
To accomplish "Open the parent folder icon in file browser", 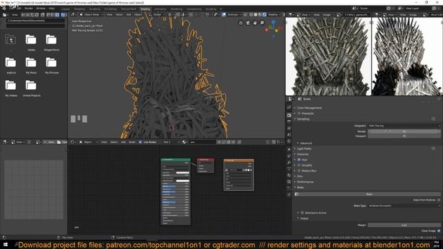I will (x=11, y=40).
